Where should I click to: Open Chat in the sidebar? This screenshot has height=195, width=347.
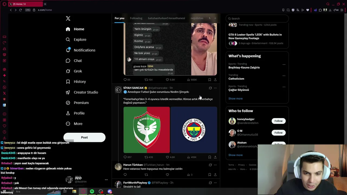[x=74, y=61]
